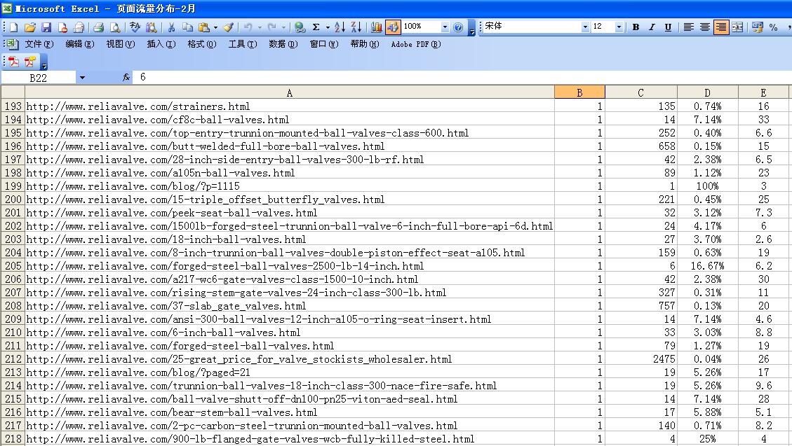Select row 205 header
The width and height of the screenshot is (792, 446).
pyautogui.click(x=13, y=266)
